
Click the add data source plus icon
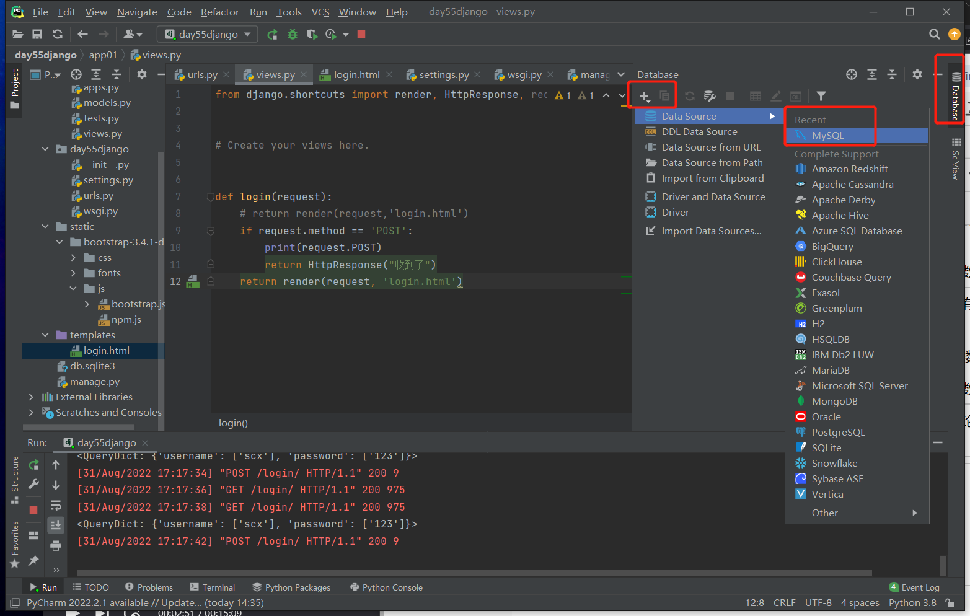pos(645,96)
